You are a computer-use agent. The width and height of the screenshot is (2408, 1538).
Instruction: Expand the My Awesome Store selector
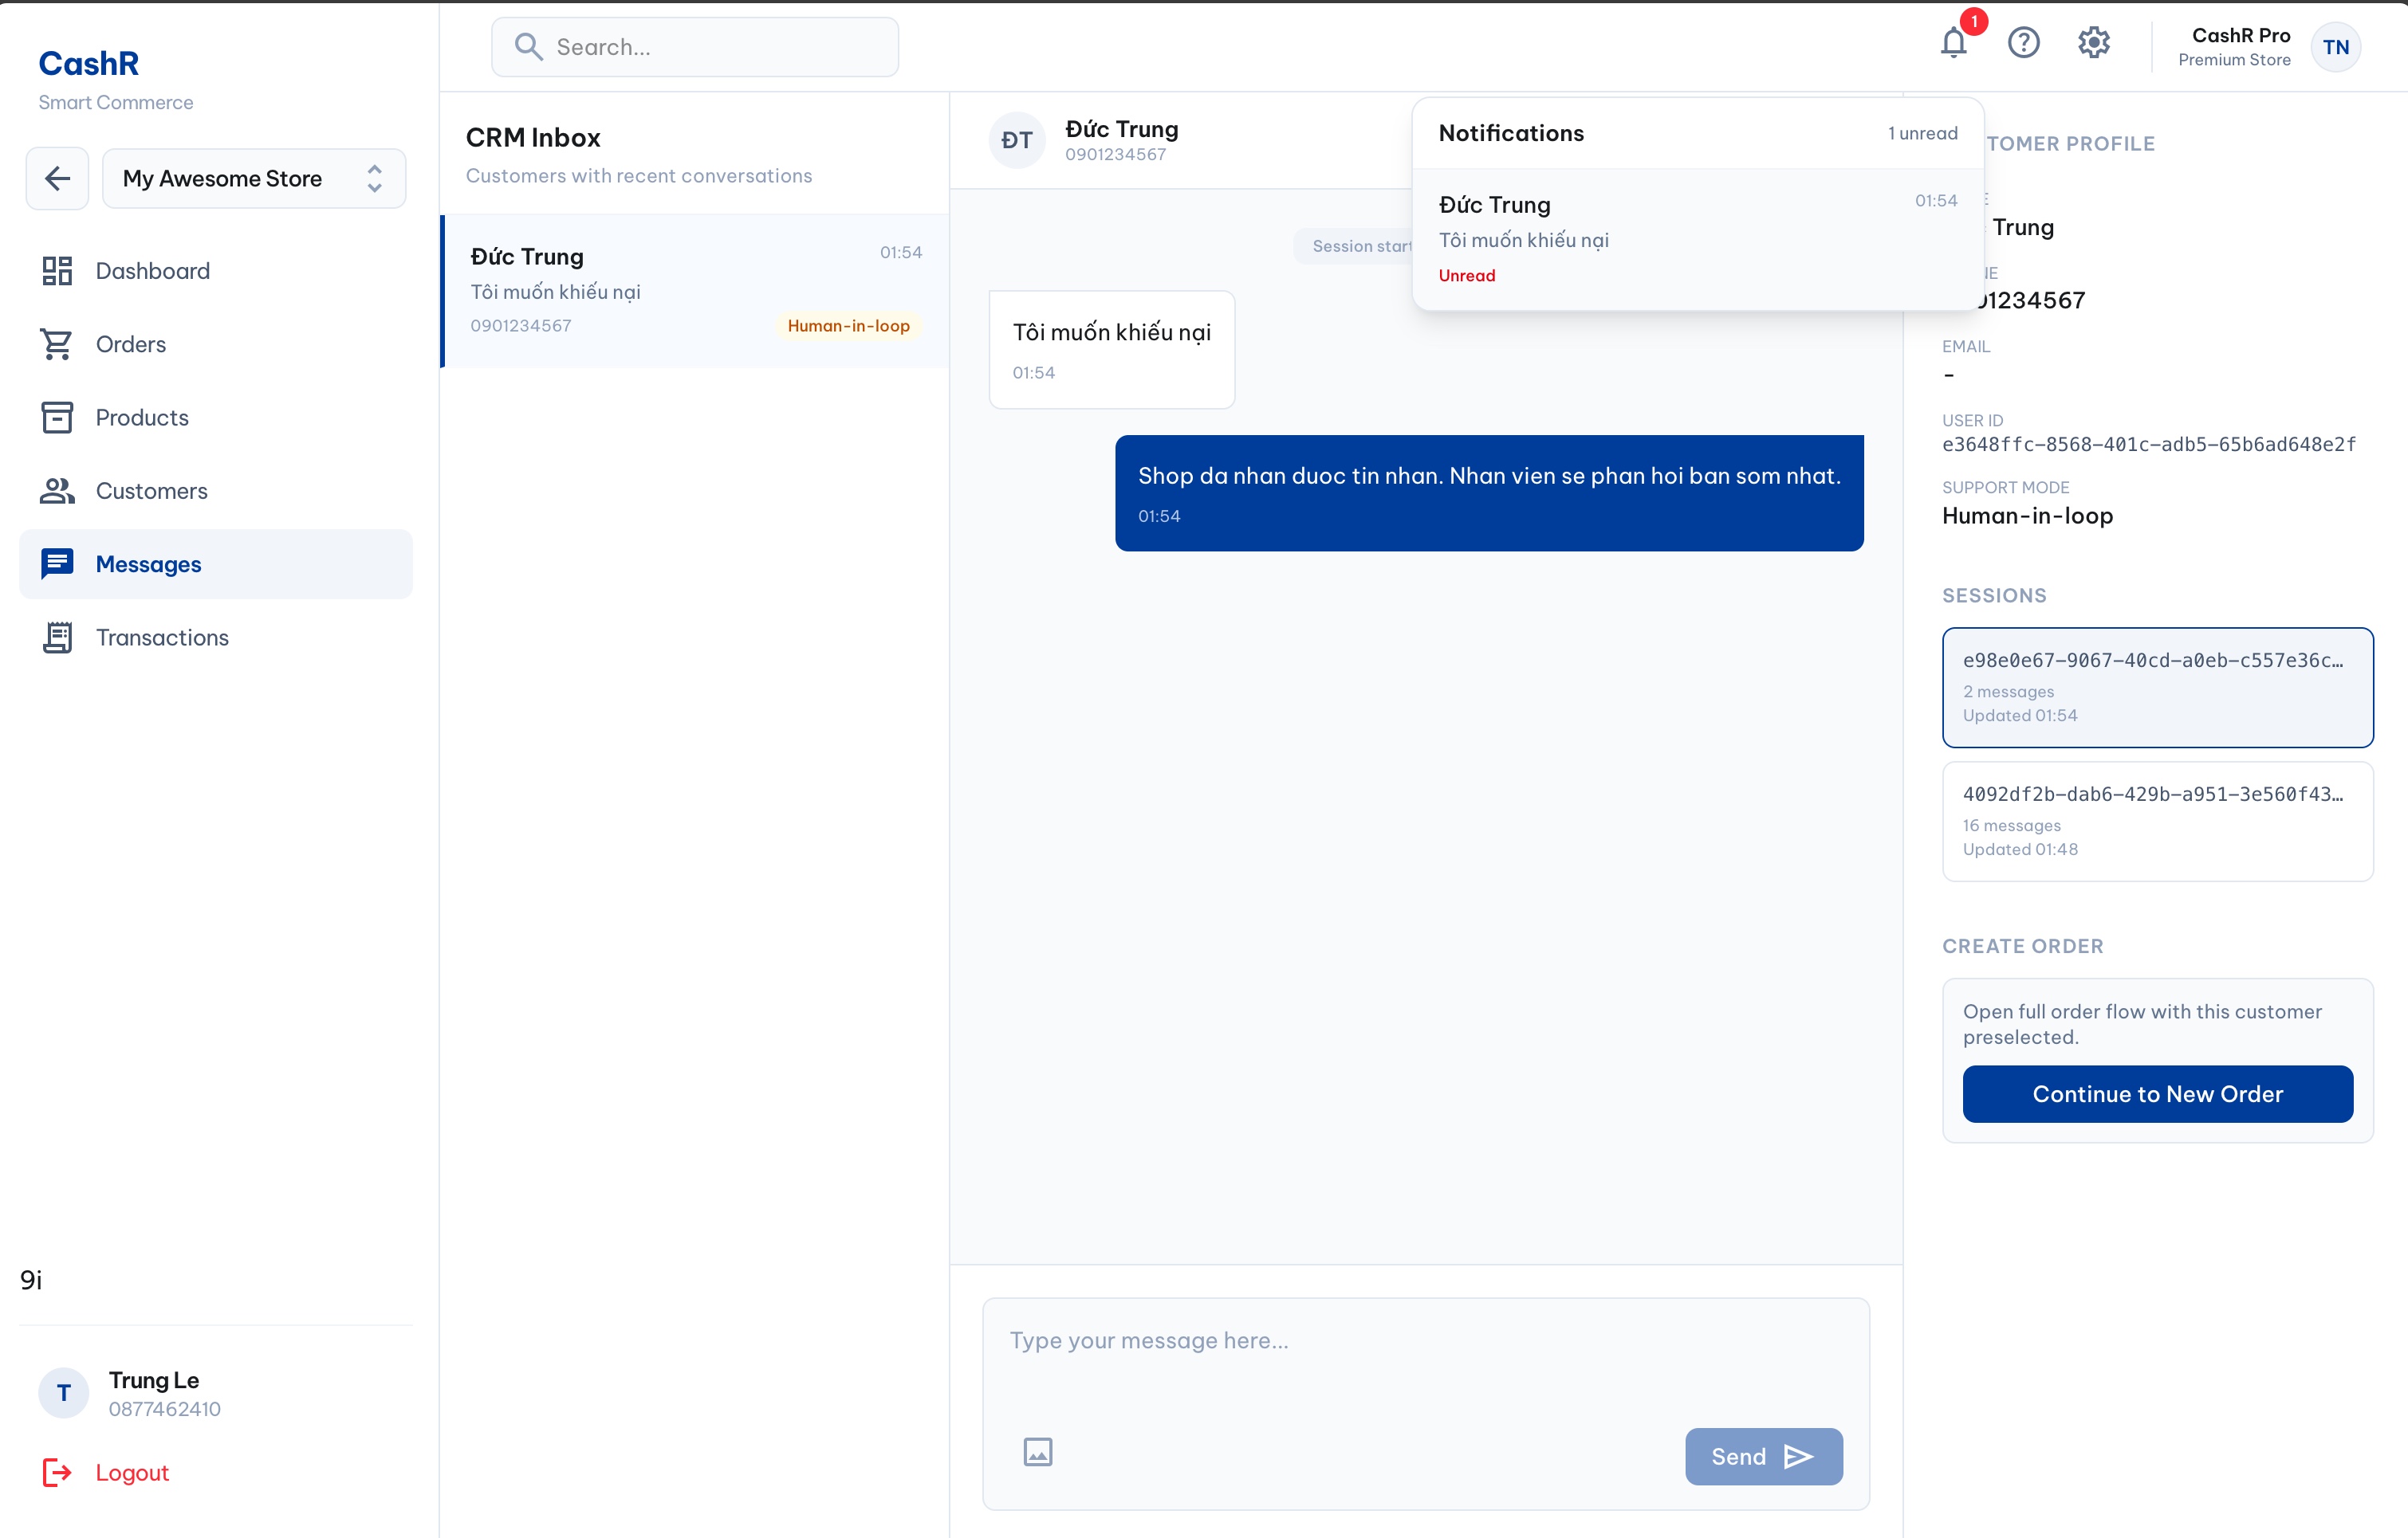click(x=254, y=179)
